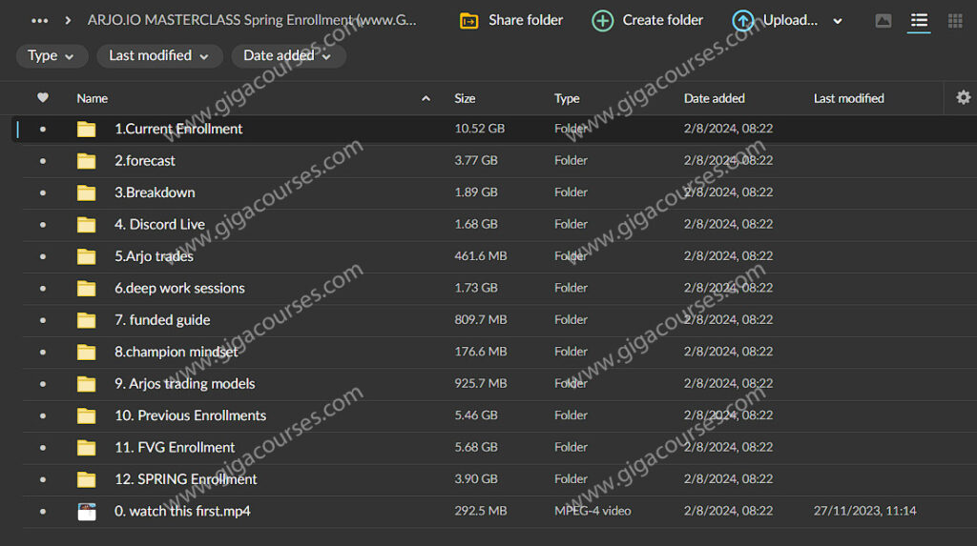Select the 5.Arjo trades folder name
The image size is (977, 546).
tap(154, 256)
